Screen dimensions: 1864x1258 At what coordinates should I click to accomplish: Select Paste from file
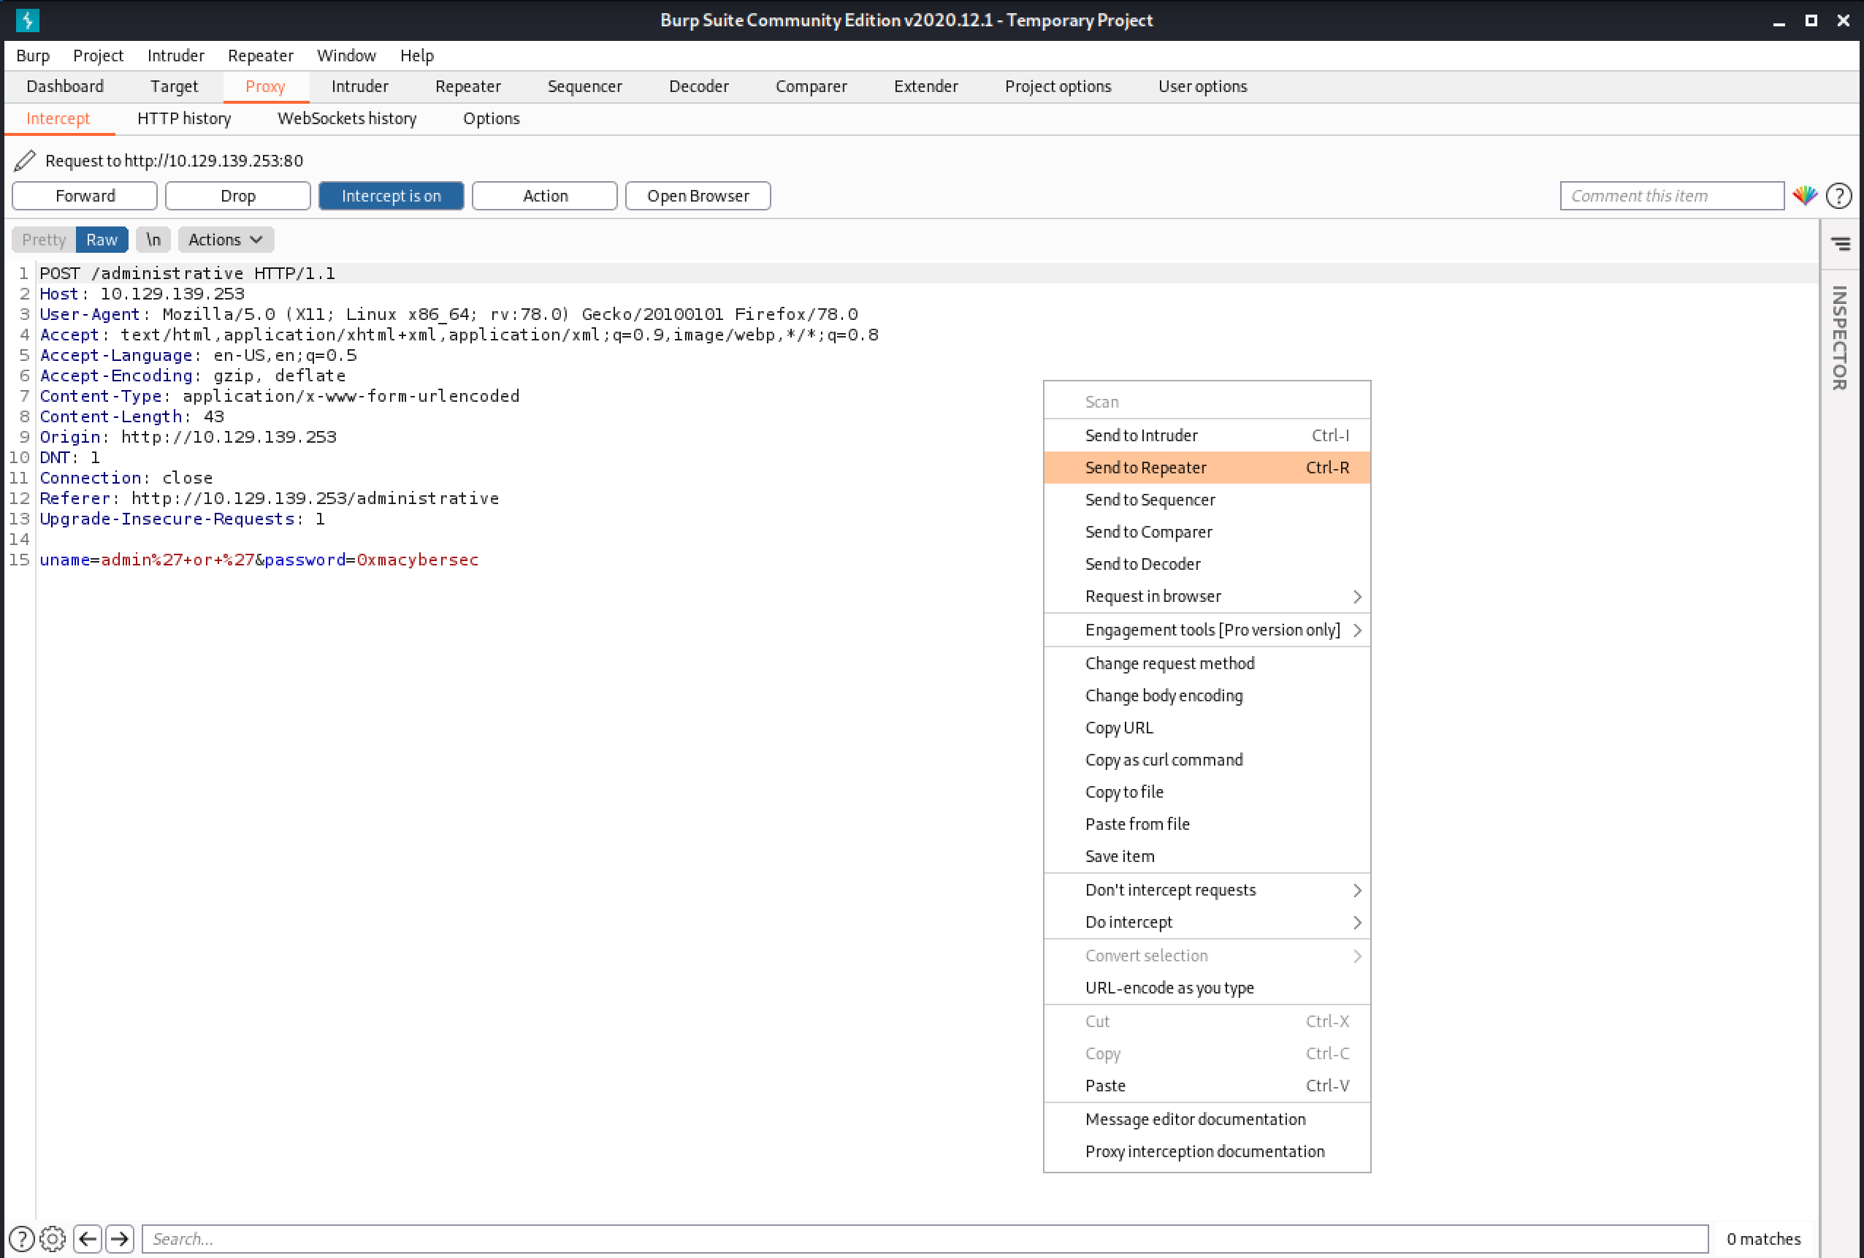click(x=1207, y=824)
